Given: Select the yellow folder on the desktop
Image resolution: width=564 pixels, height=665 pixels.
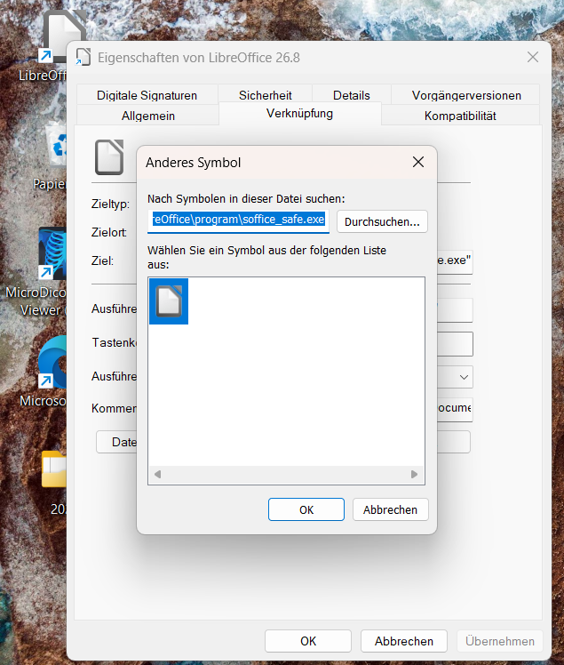Looking at the screenshot, I should (x=54, y=469).
